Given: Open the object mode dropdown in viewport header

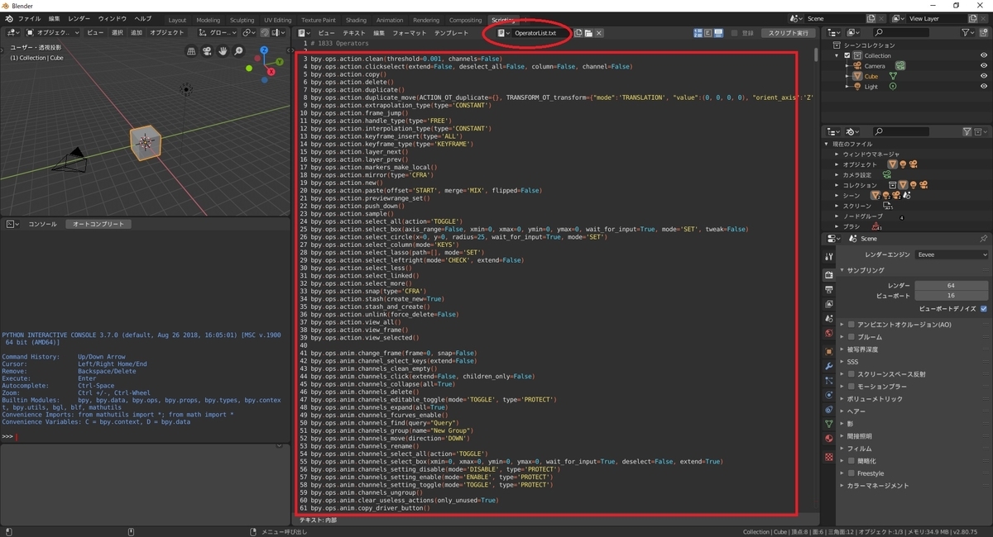Looking at the screenshot, I should (x=53, y=32).
